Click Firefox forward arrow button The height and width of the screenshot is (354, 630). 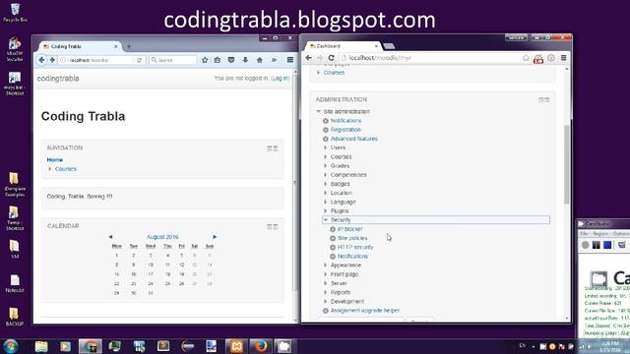click(52, 60)
